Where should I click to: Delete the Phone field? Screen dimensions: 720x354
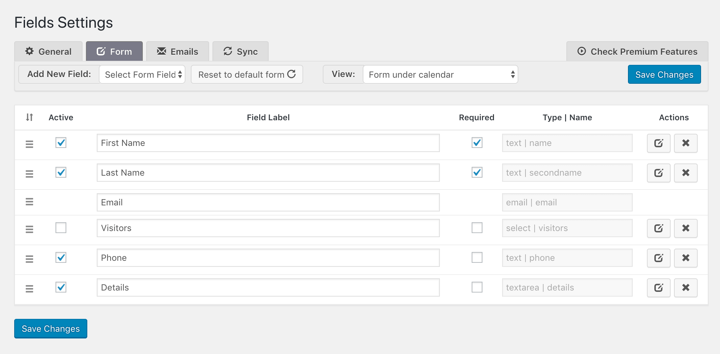(x=685, y=258)
